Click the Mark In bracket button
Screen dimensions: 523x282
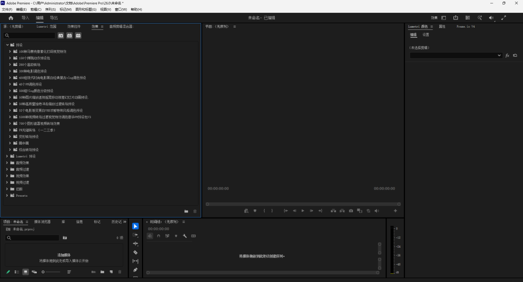(x=264, y=210)
